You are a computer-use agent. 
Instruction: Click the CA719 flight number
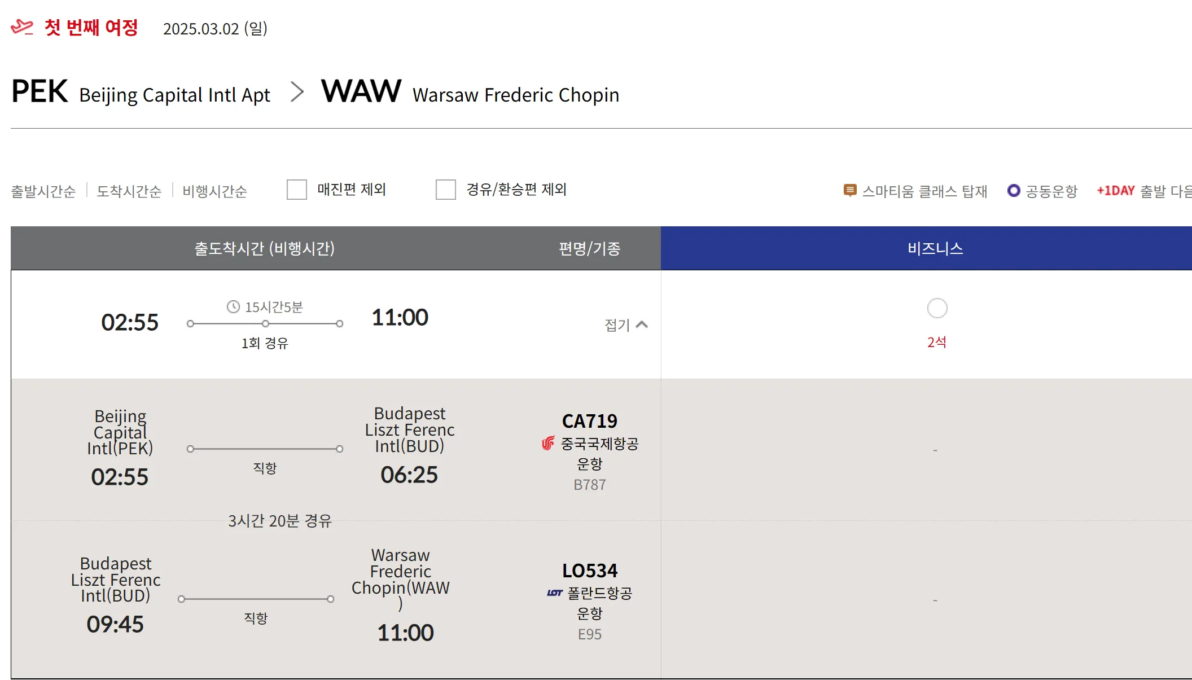click(590, 421)
